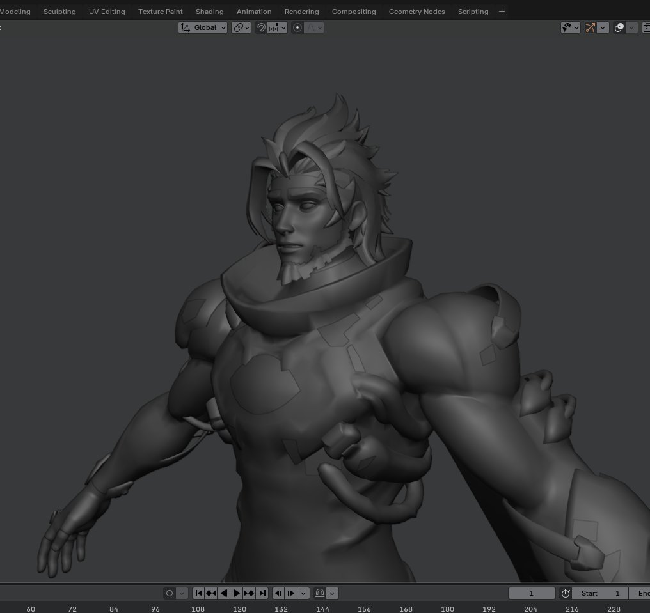This screenshot has width=650, height=613.
Task: Click frame 156 on the timeline ruler
Action: pos(365,609)
